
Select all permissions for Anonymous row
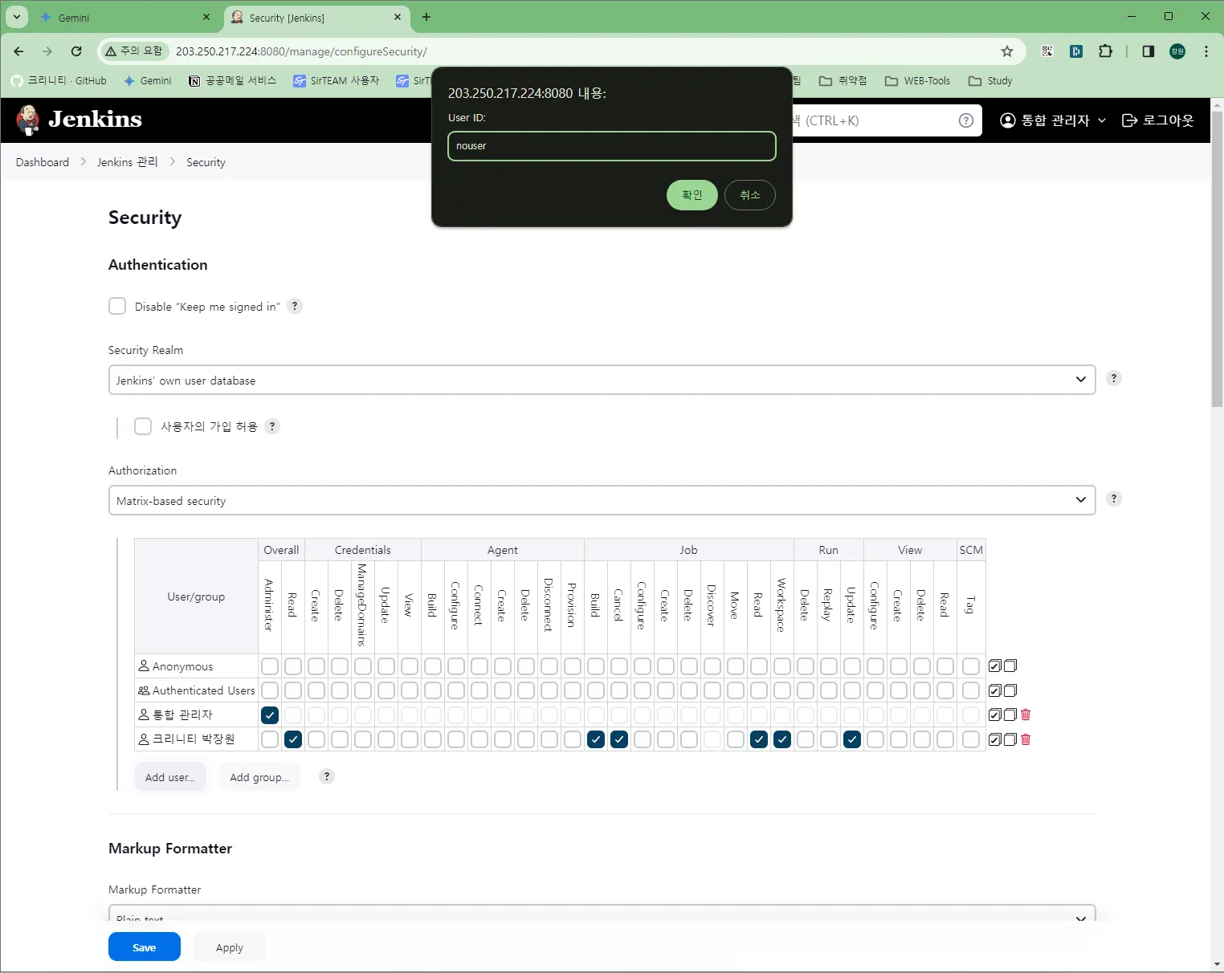click(995, 666)
